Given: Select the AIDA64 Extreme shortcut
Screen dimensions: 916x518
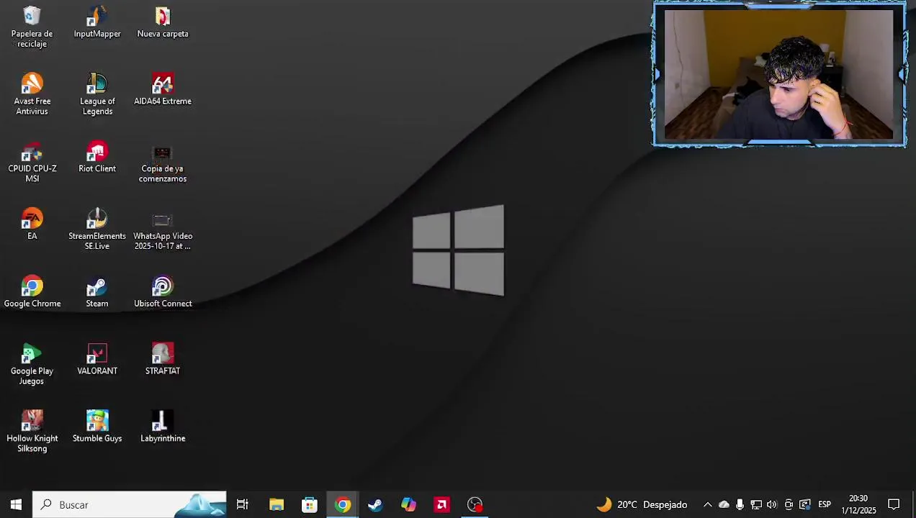Looking at the screenshot, I should coord(163,89).
